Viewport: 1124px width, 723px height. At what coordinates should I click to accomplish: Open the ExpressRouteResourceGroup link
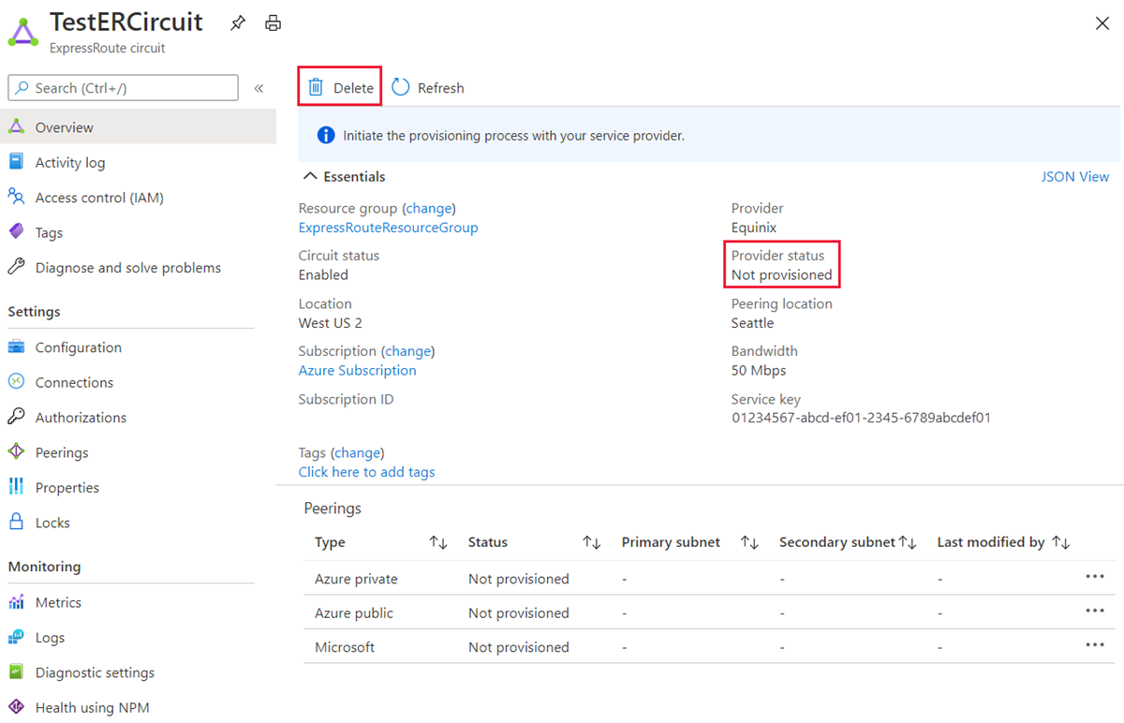tap(388, 227)
